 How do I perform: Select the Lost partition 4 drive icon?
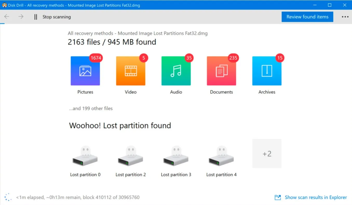pos(221,156)
